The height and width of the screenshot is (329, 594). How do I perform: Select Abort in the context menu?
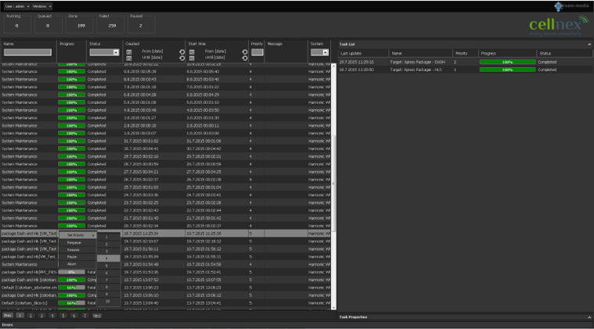(72, 264)
